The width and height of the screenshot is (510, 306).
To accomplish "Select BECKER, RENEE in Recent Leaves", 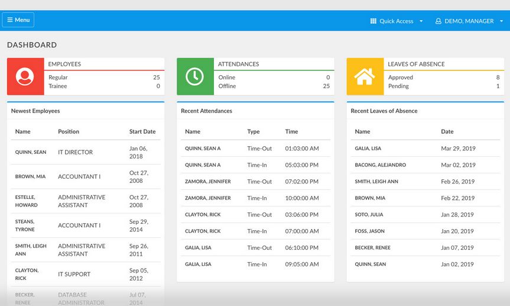I will pos(372,248).
